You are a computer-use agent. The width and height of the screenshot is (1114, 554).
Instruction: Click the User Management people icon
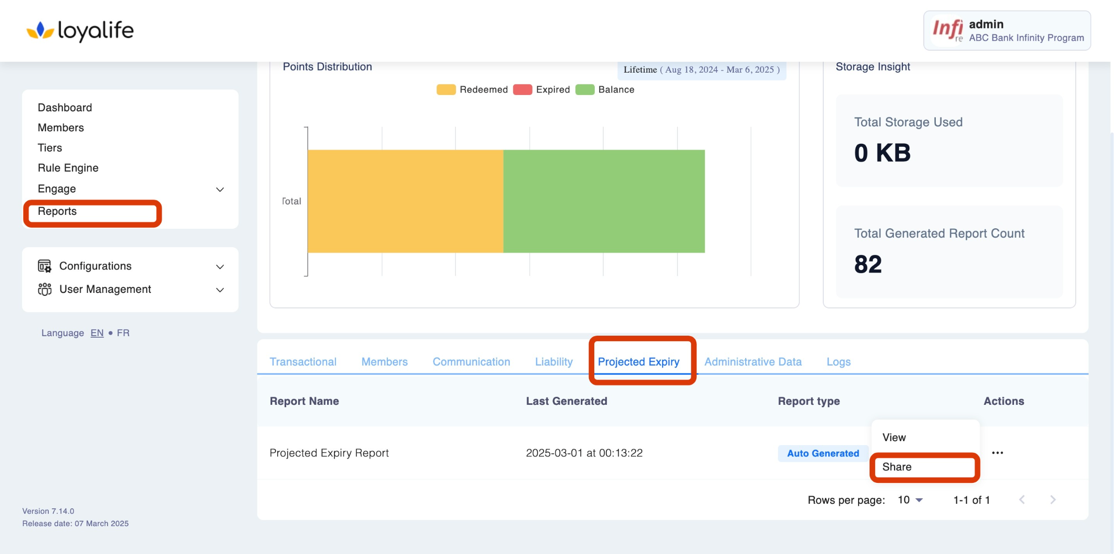[x=44, y=289]
